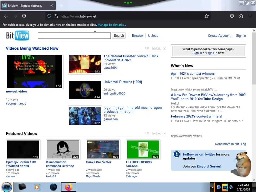Visit stepmori's channel
This screenshot has height=192, width=256.
tap(11, 176)
